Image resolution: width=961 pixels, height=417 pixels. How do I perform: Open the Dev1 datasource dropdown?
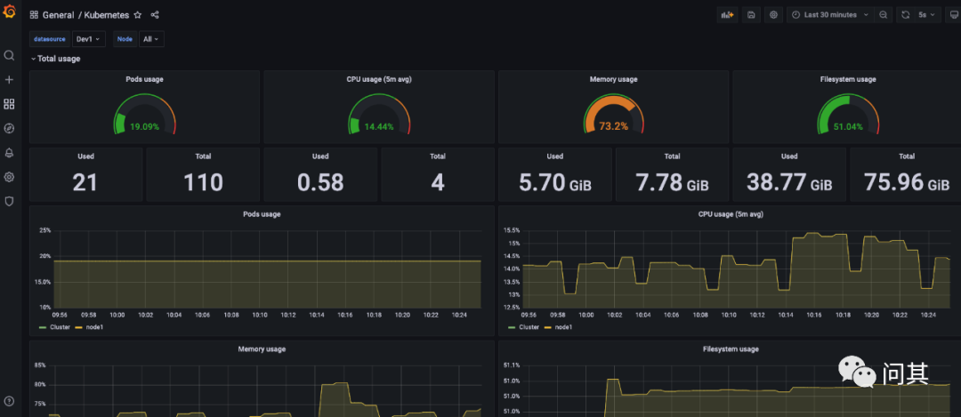click(89, 39)
